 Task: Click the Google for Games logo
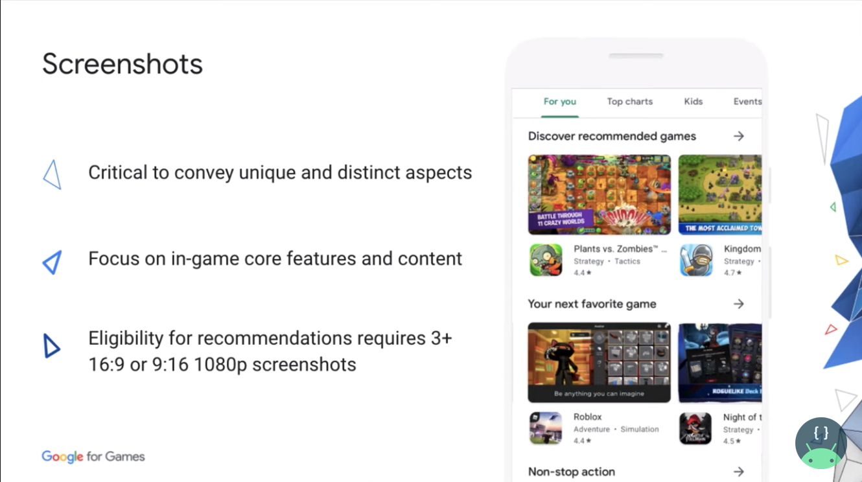pos(92,456)
